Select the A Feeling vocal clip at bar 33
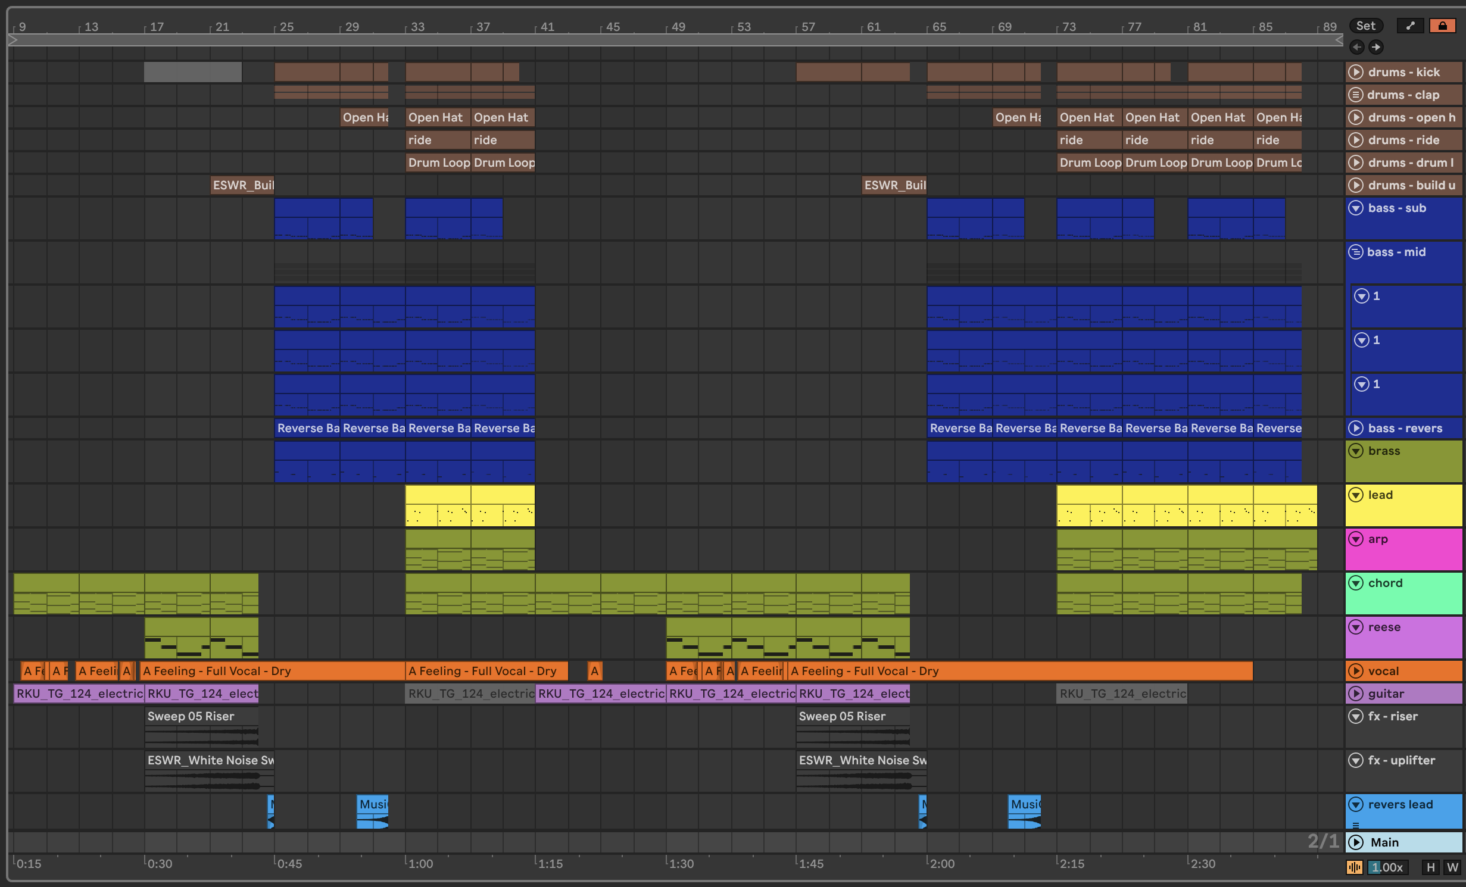The image size is (1466, 887). [x=486, y=671]
